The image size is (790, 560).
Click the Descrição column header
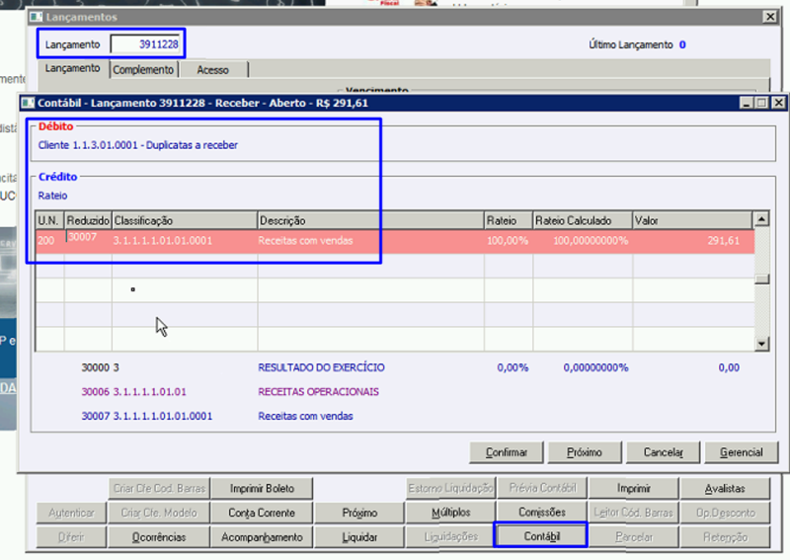tap(371, 221)
